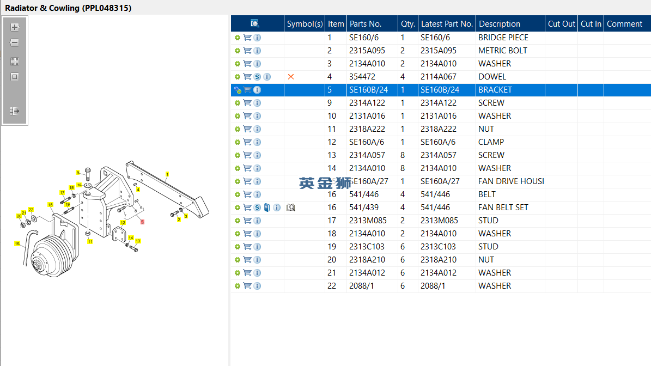Zoom out of the parts diagram

(15, 42)
